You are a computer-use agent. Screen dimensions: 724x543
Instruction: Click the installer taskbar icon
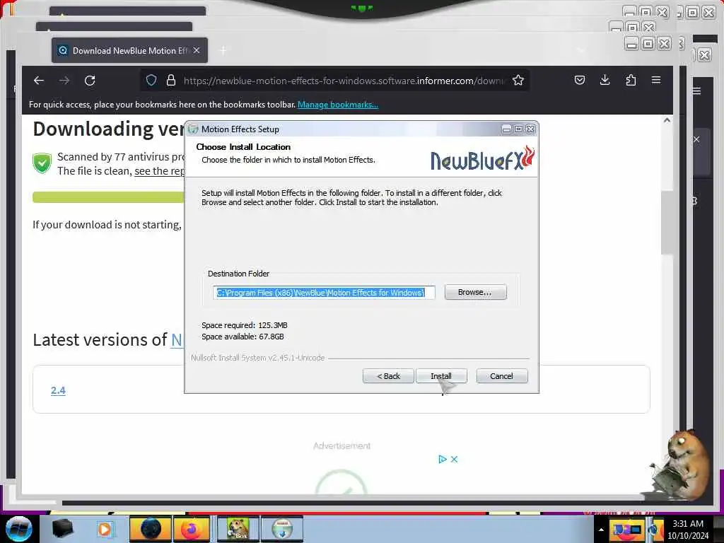(x=282, y=529)
